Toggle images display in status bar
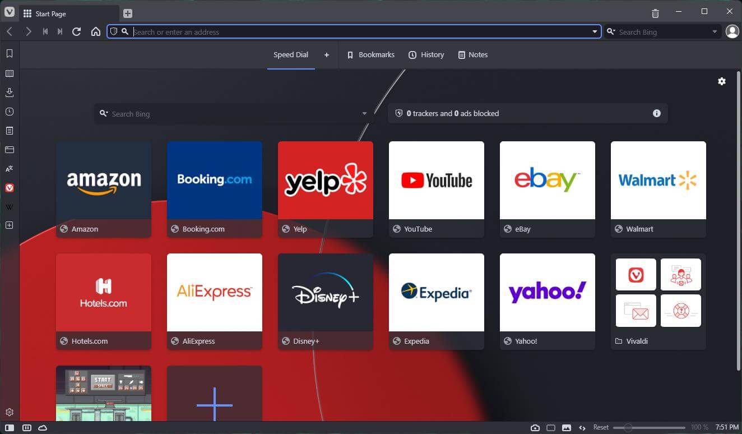Viewport: 742px width, 434px height. click(x=567, y=428)
